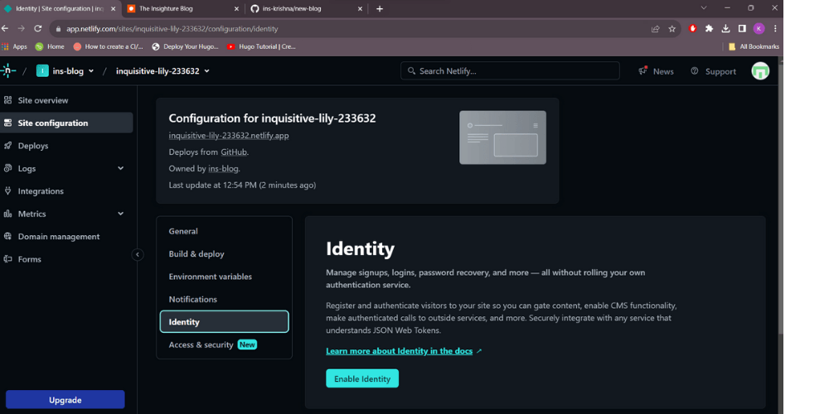This screenshot has height=414, width=829.
Task: Click the Integrations plug icon
Action: pos(7,191)
